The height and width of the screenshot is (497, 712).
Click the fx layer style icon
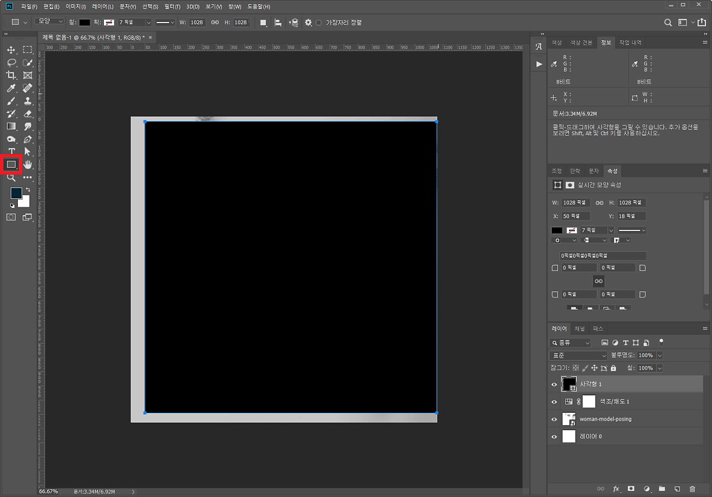tap(616, 489)
